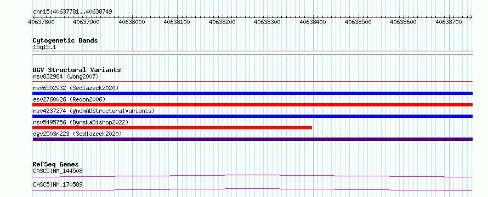Click ruler position label 40638300
488x197 pixels.
pyautogui.click(x=268, y=22)
